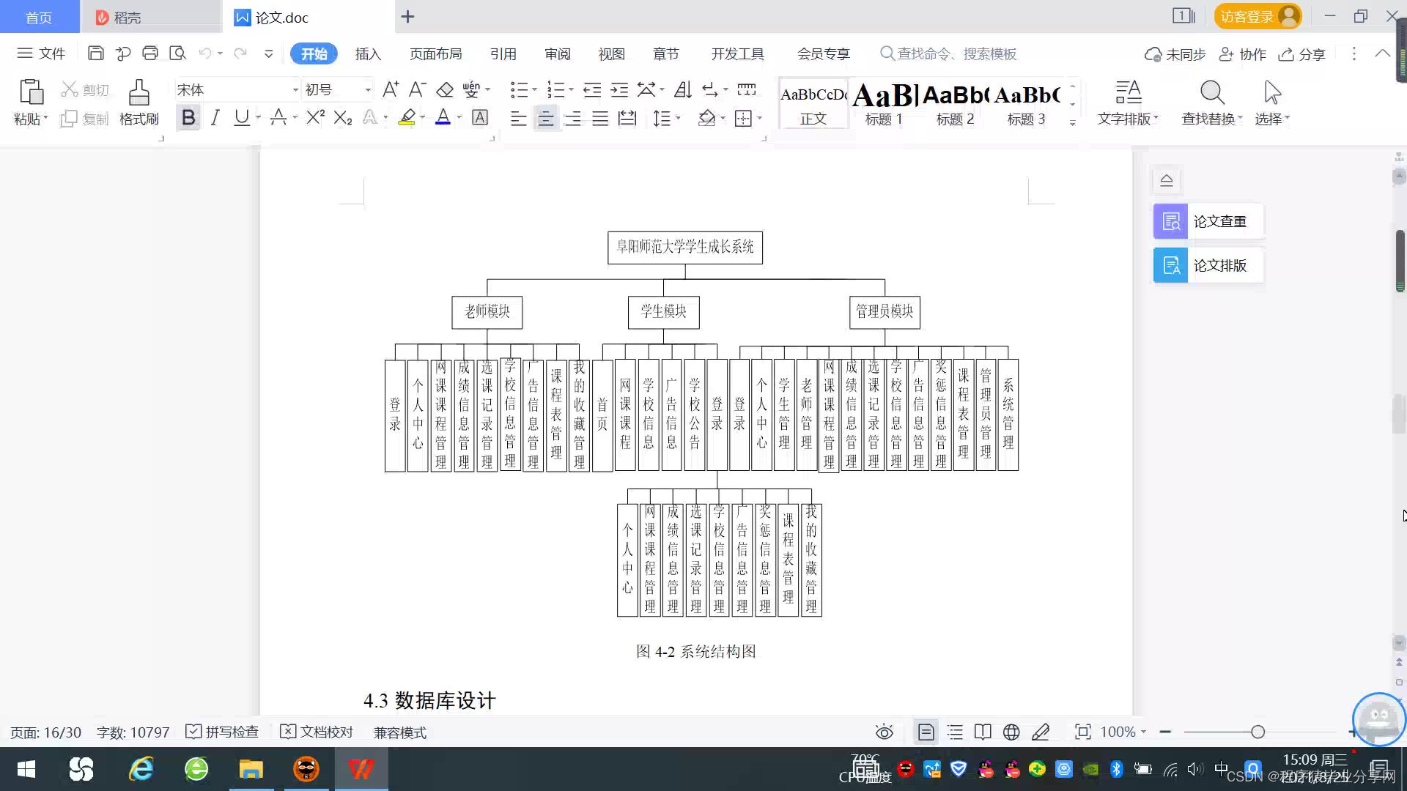Click the Paste (粘贴) clipboard icon
The height and width of the screenshot is (791, 1407).
31,94
